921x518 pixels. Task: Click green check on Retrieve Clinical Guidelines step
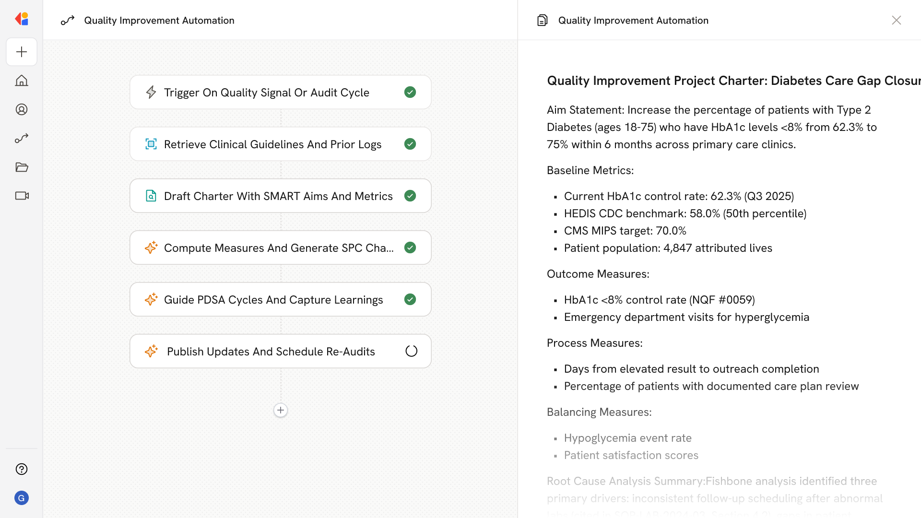[x=410, y=144]
